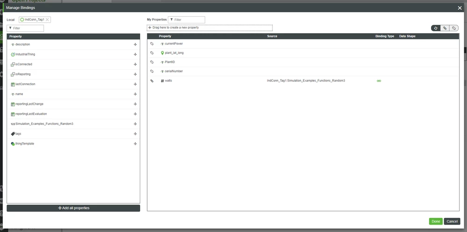The width and height of the screenshot is (467, 232).
Task: Click the tag icon of the tags property
Action: point(13,134)
